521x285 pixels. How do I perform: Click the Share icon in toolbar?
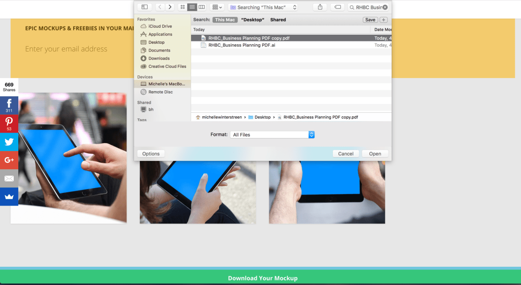click(320, 7)
